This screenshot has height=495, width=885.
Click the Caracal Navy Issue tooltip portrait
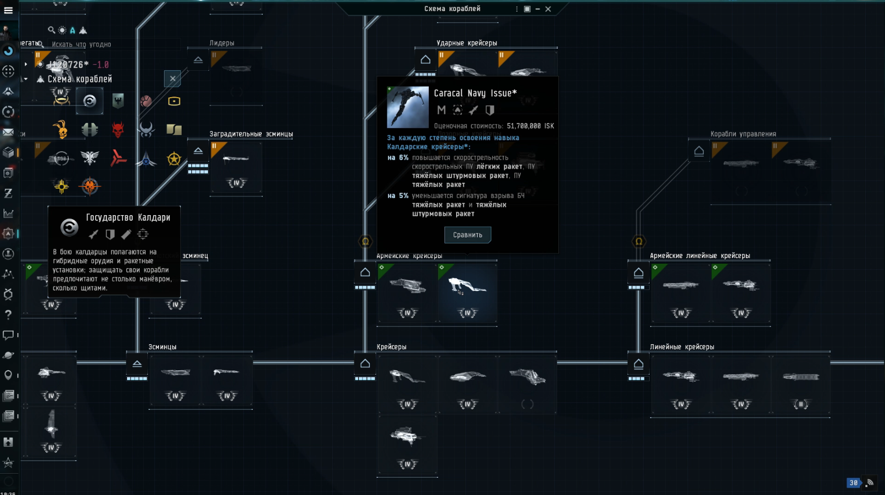408,107
